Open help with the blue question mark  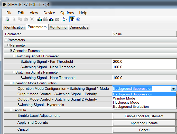pyautogui.click(x=78, y=19)
